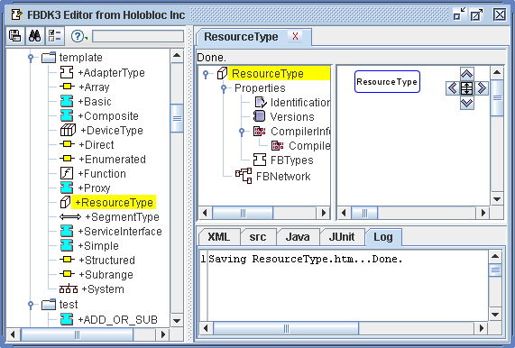The width and height of the screenshot is (515, 348).
Task: Click the diagram vertical scrollbar thumb
Action: click(497, 98)
